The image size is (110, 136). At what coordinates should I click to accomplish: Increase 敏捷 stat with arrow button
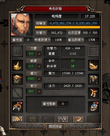point(39,66)
